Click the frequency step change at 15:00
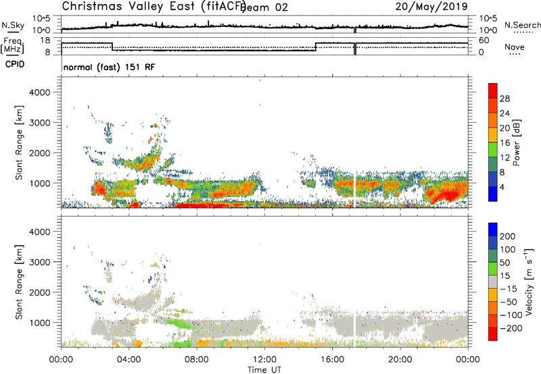The image size is (541, 374). point(316,47)
